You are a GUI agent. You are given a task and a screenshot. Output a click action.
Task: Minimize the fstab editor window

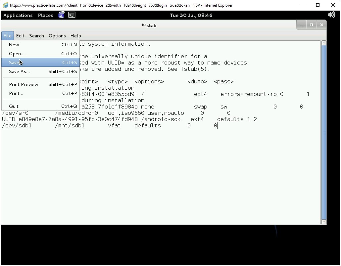(301, 25)
